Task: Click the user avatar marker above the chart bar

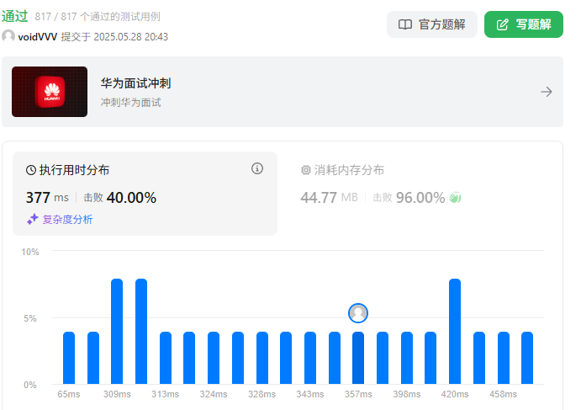Action: pos(358,313)
